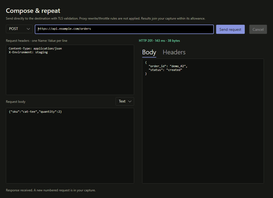
Task: Click the "status": "created" response line
Action: click(x=165, y=70)
